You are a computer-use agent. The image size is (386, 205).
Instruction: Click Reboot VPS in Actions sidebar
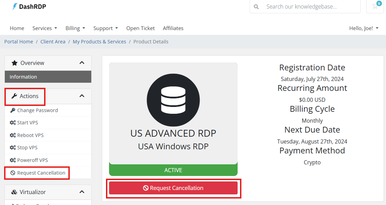pos(30,135)
